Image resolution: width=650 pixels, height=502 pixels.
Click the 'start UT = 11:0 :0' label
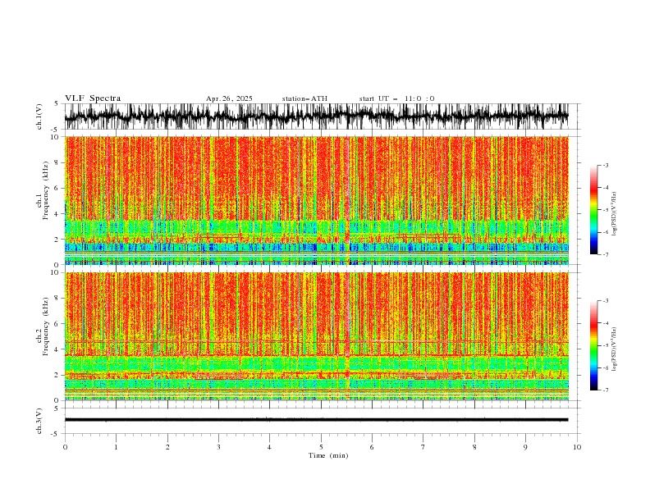click(396, 98)
